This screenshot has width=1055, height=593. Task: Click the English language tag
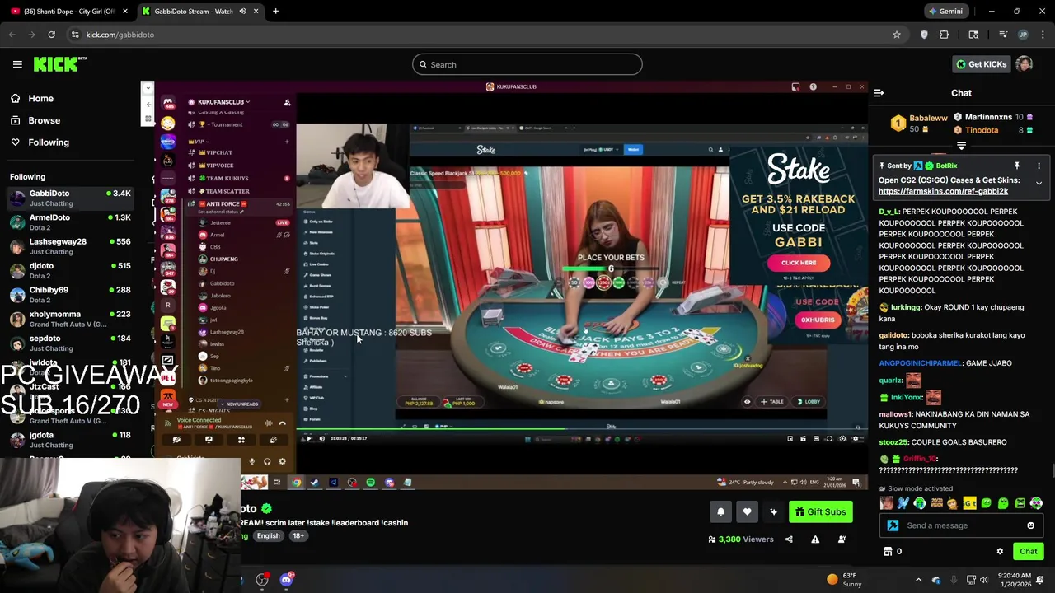268,536
